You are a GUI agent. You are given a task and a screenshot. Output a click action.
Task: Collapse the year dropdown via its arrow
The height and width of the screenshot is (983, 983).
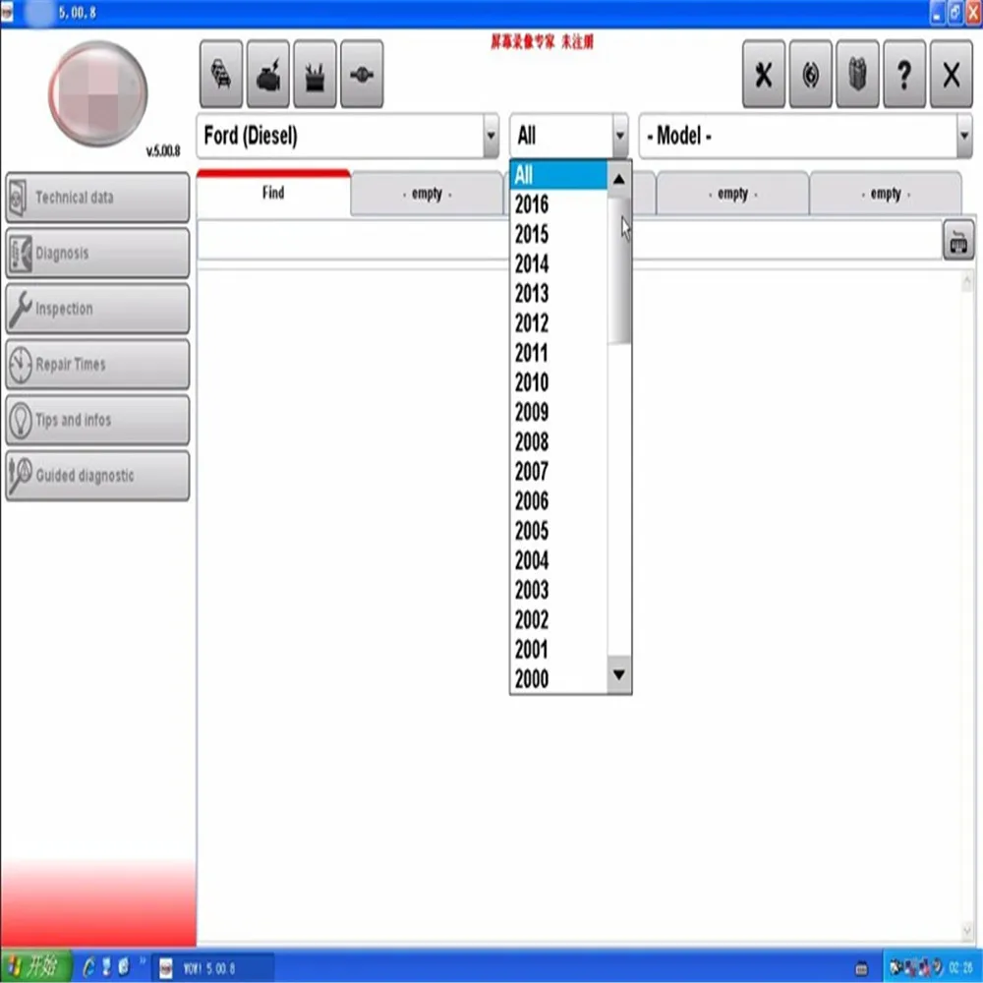click(x=620, y=136)
